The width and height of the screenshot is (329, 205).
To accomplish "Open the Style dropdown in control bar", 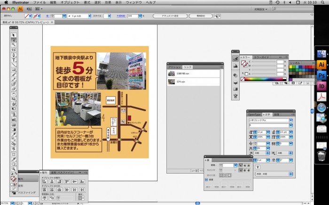I will point(110,16).
